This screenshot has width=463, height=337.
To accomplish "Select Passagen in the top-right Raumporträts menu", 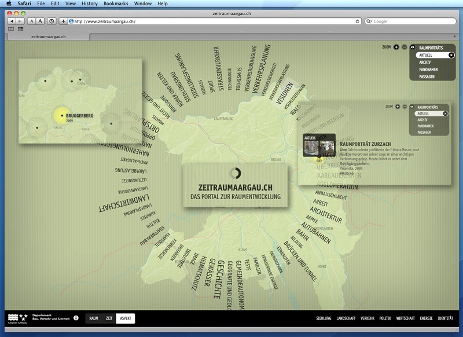I will (427, 76).
